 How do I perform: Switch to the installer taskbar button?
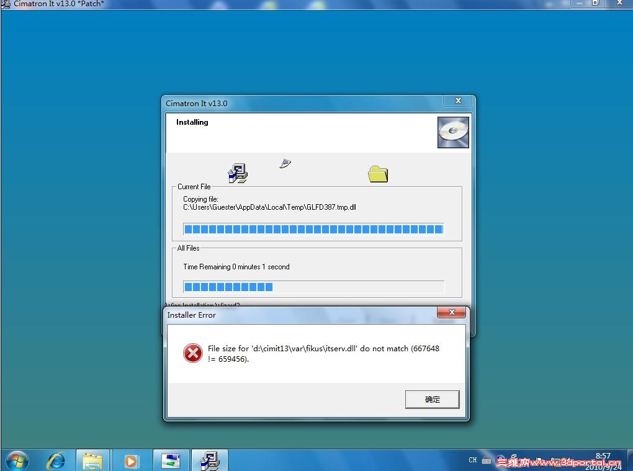(210, 460)
